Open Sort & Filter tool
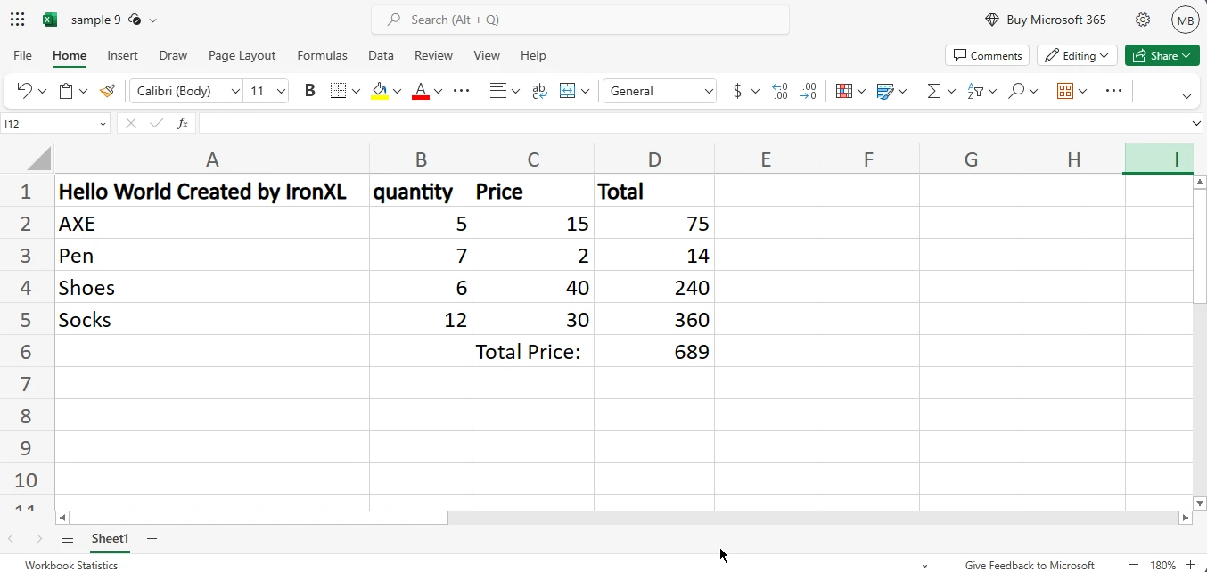Viewport: 1207px width, 572px height. point(975,91)
